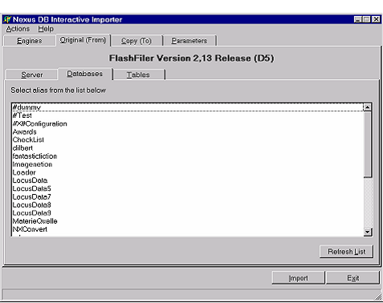Select the LocusData alias
The height and width of the screenshot is (303, 383).
[188, 180]
